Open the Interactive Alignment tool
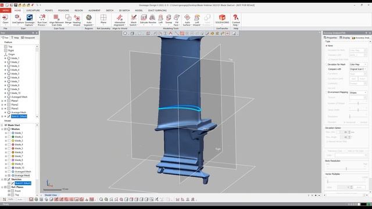 (120, 20)
